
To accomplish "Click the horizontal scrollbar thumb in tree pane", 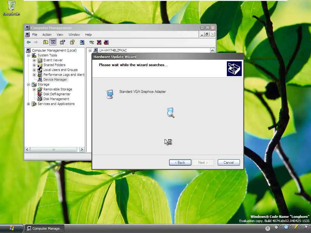I will point(53,150).
